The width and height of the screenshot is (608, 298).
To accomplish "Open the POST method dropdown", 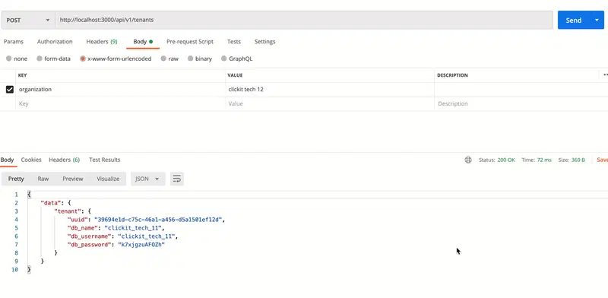I will (x=28, y=21).
